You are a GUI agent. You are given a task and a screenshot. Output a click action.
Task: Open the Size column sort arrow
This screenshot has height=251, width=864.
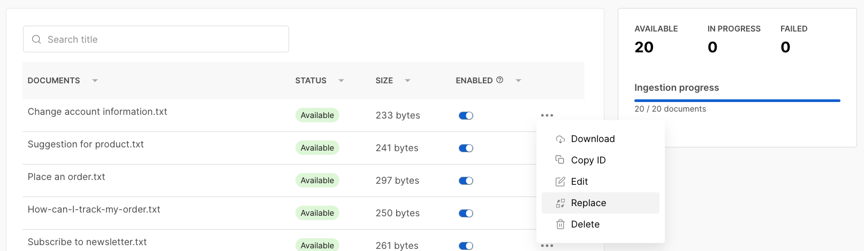tap(407, 81)
